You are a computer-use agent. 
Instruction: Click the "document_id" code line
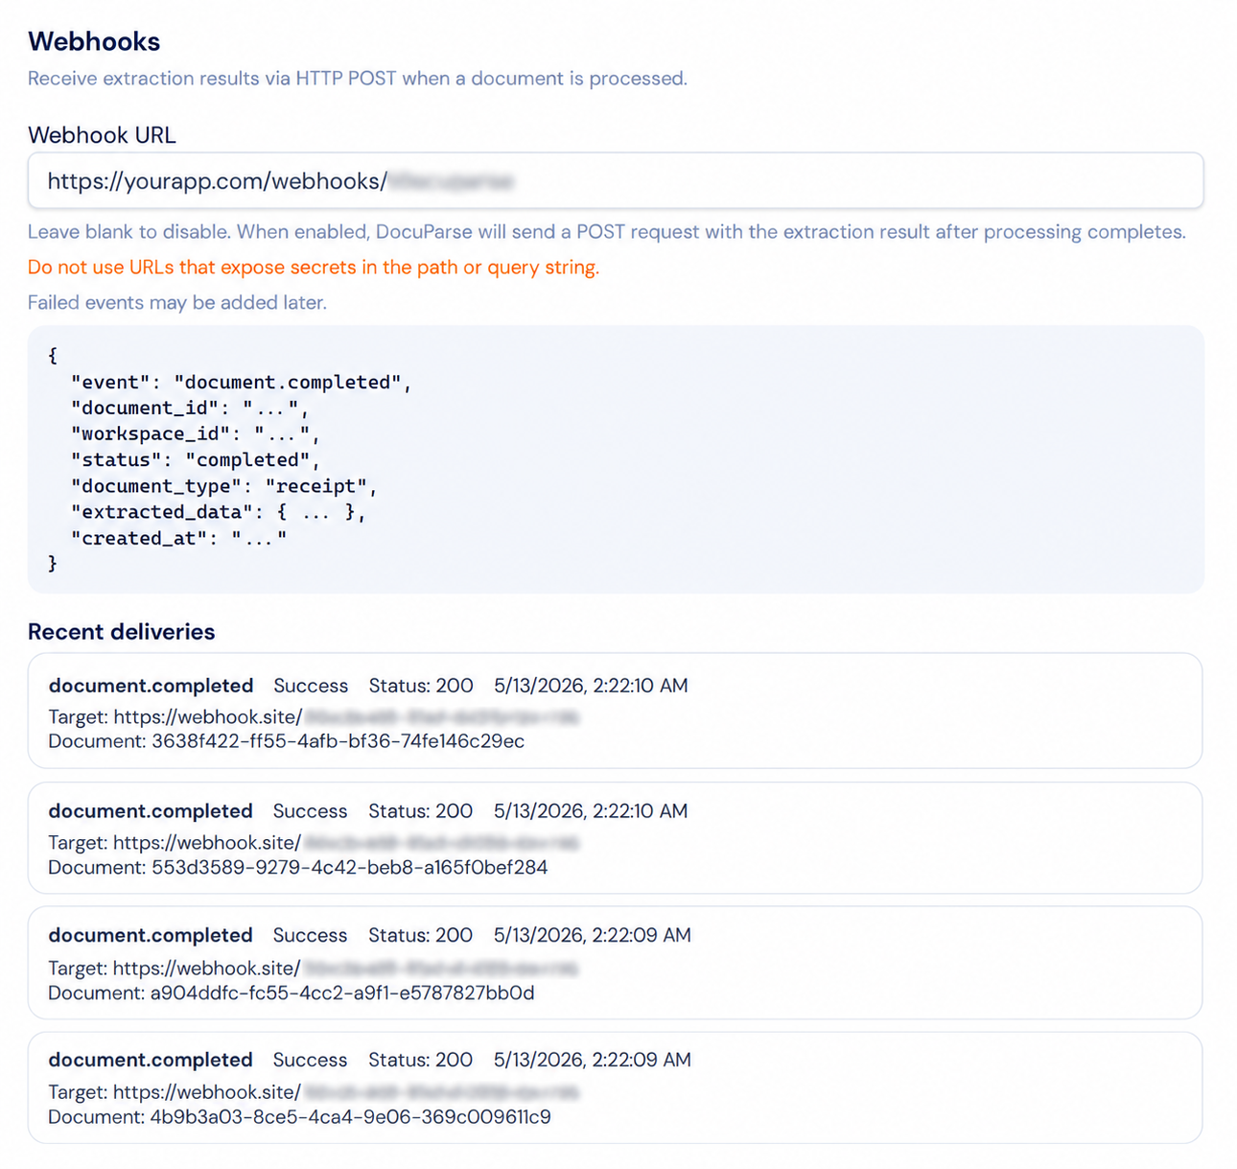189,409
